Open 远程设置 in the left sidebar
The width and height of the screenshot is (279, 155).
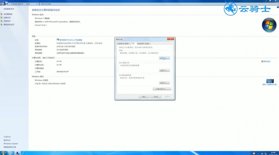(7, 18)
